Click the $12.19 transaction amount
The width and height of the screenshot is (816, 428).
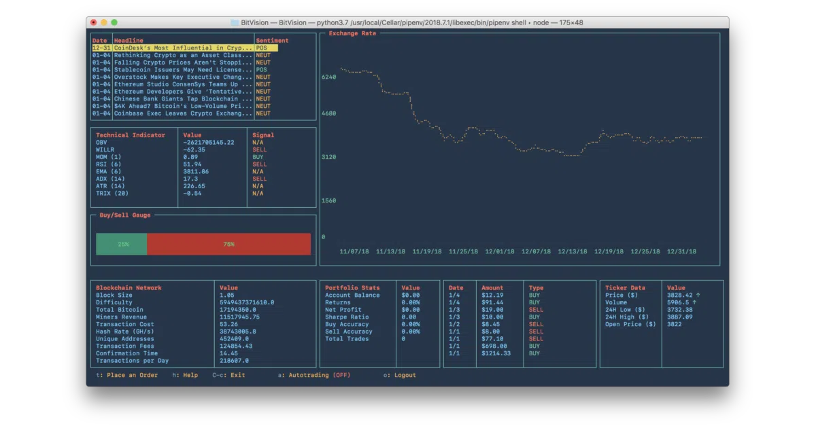pos(492,296)
